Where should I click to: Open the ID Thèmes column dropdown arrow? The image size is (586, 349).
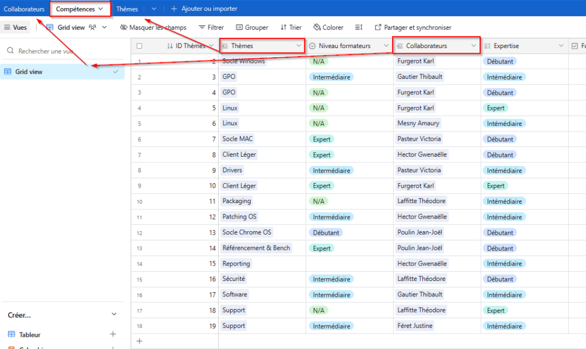(211, 46)
